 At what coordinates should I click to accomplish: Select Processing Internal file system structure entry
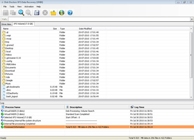(x=23, y=121)
